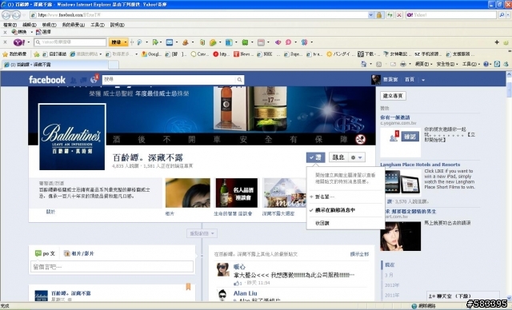Open the 聊天室 chat bar
The height and width of the screenshot is (310, 512).
[462, 296]
